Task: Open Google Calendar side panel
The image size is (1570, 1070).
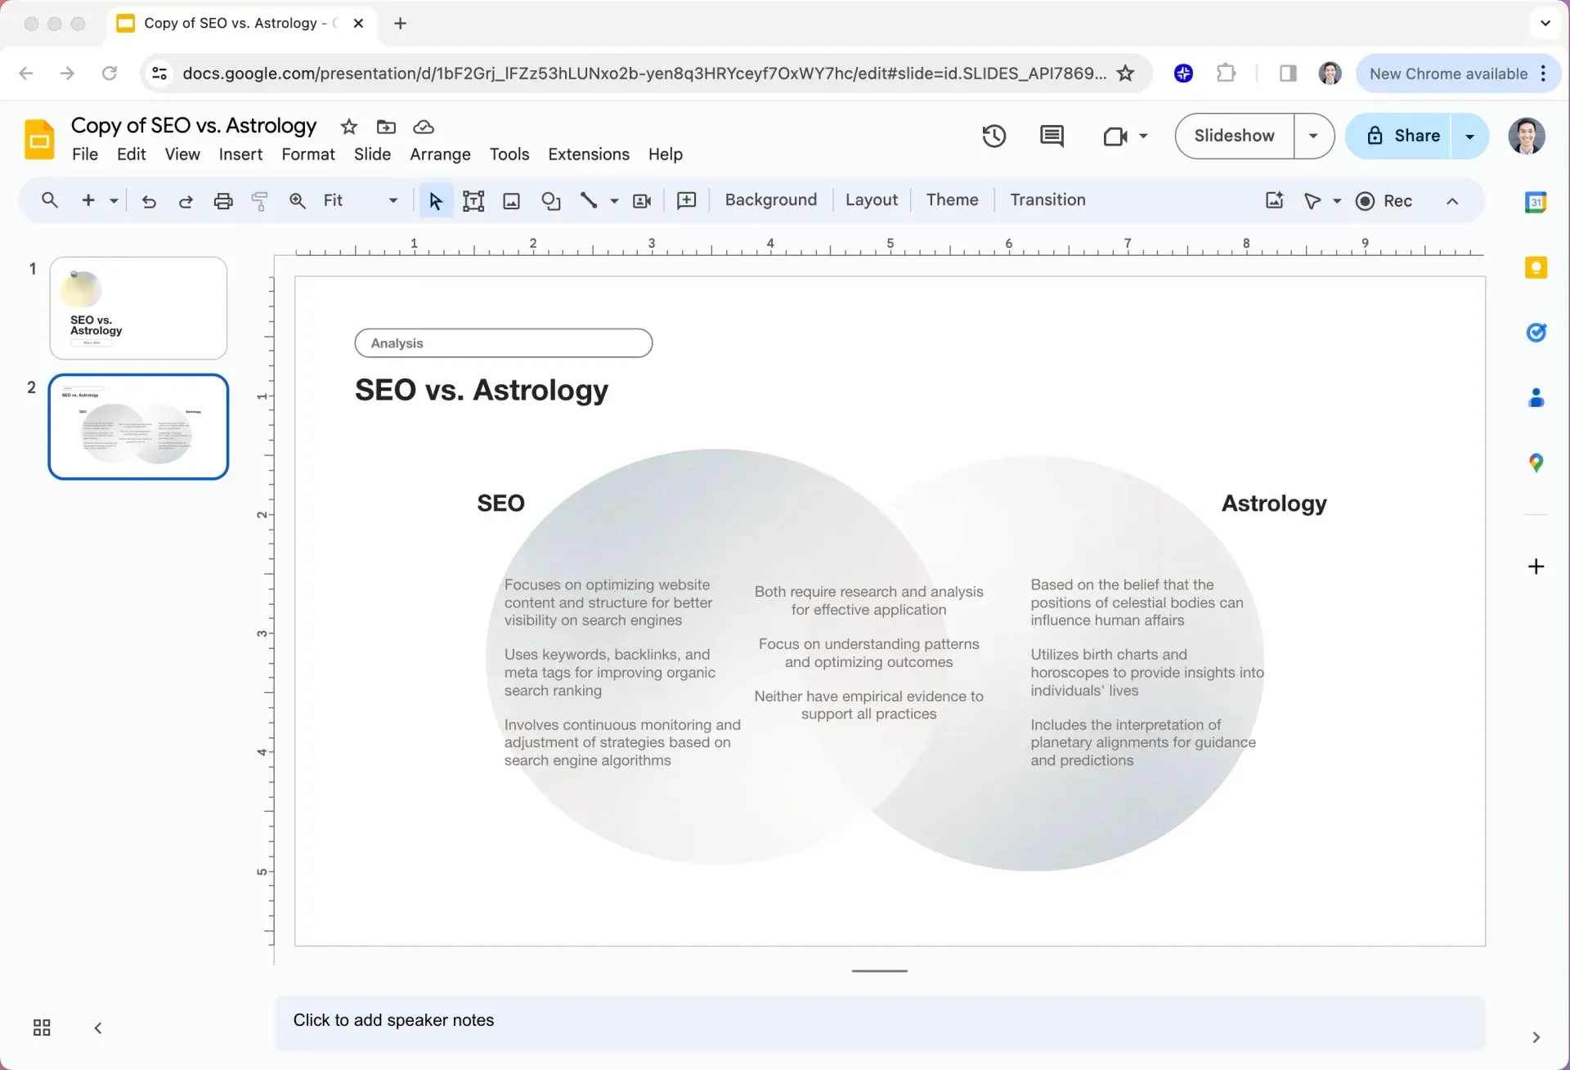Action: click(x=1536, y=202)
